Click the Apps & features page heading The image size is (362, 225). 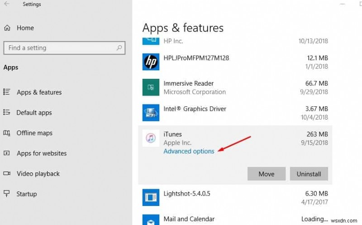point(183,28)
